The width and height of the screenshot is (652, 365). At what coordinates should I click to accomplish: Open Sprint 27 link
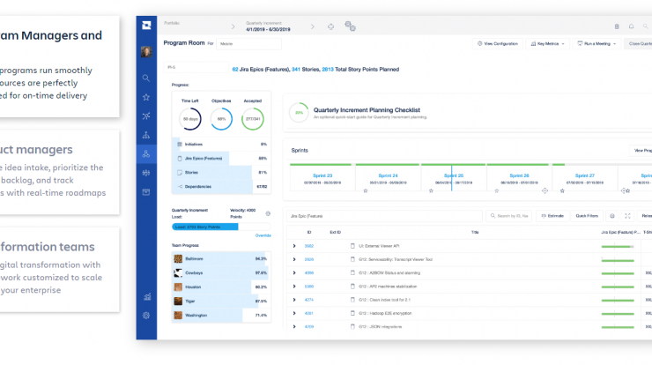[585, 175]
